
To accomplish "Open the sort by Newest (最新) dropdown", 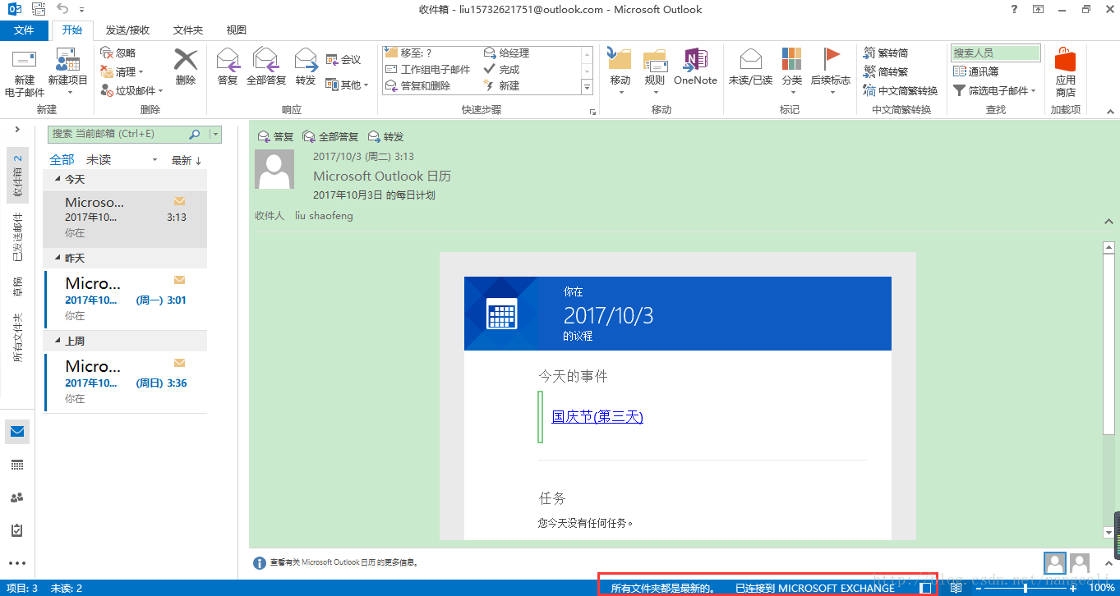I will tap(187, 160).
